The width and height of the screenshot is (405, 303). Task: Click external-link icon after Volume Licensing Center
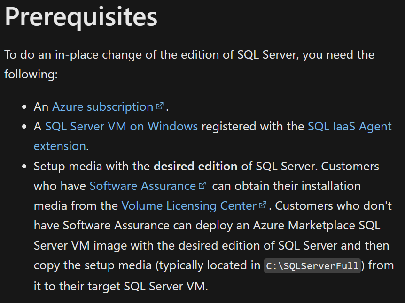263,205
